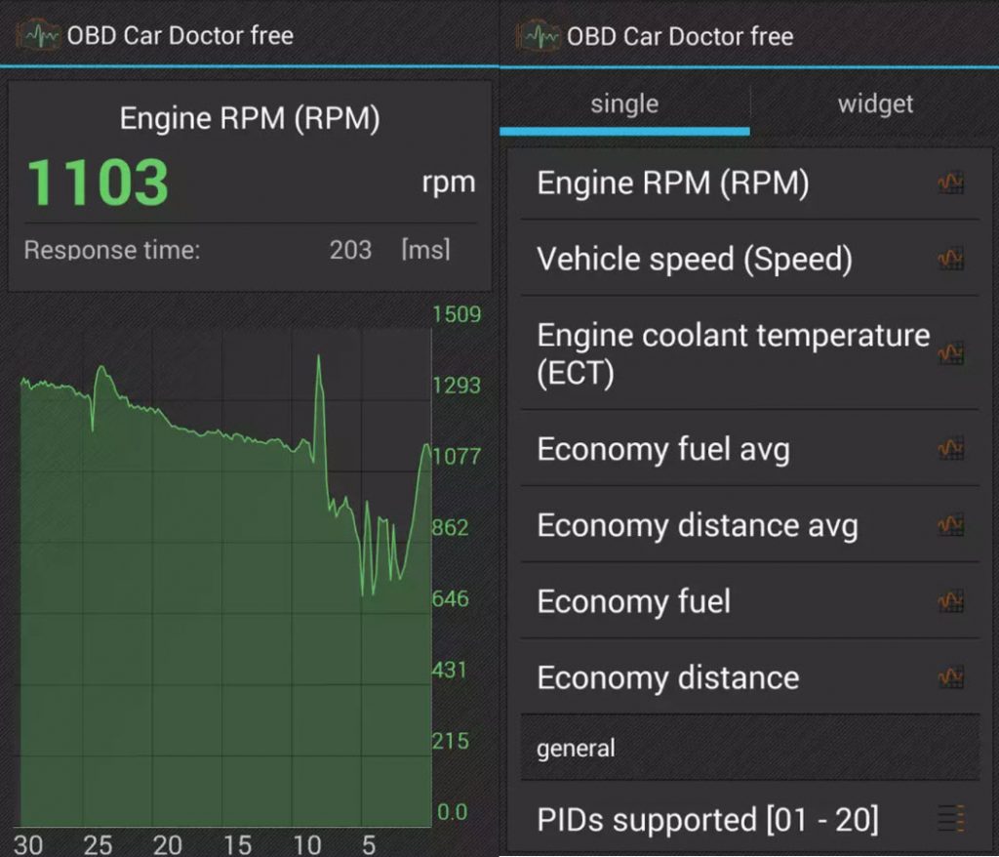Screen dimensions: 999x857
Task: Tap list icon beside PIDs supported [01 - 20]
Action: pyautogui.click(x=951, y=819)
